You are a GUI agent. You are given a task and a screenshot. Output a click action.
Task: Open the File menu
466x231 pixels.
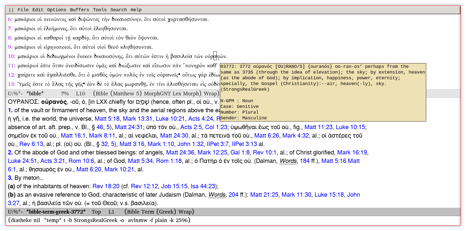[23, 10]
